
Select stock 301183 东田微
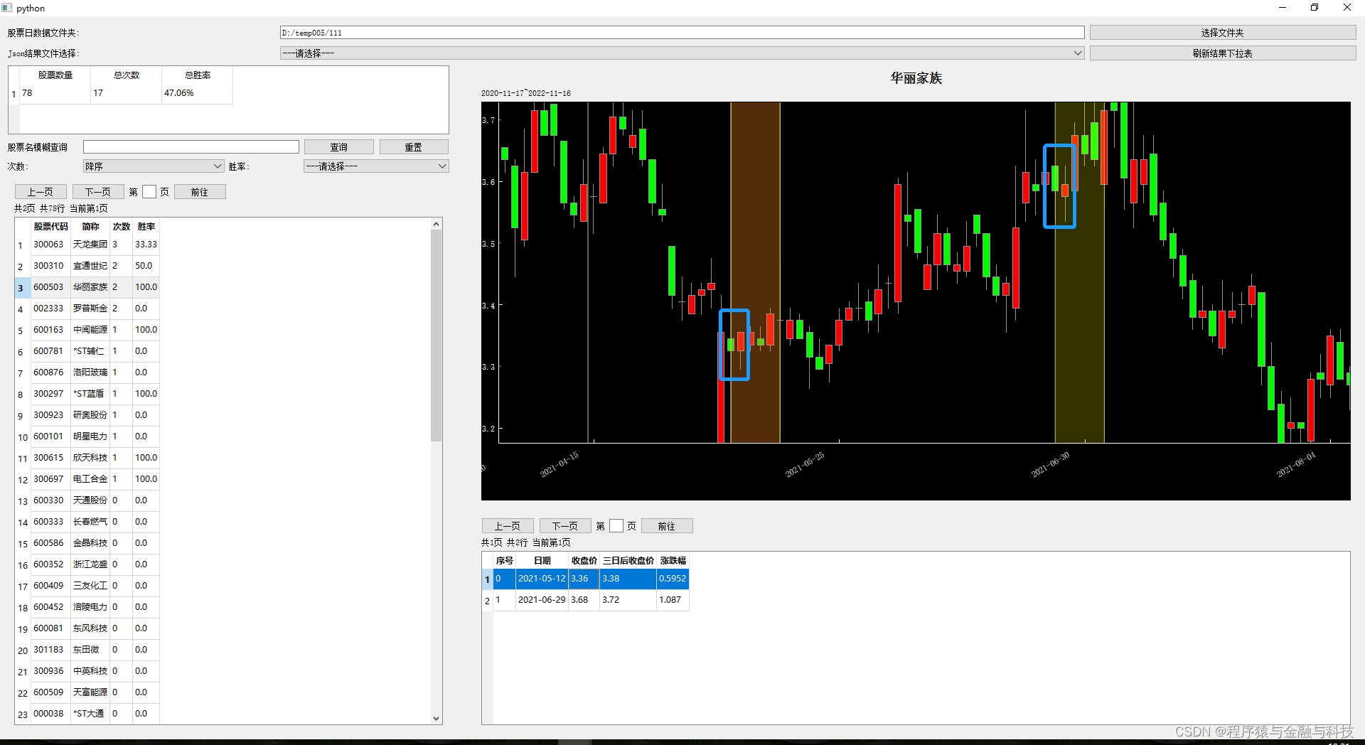(x=88, y=650)
